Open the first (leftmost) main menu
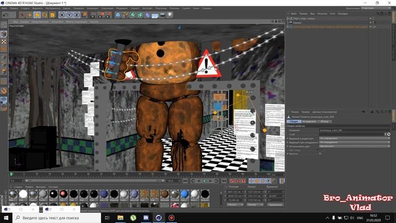This screenshot has width=396, height=223. [4, 8]
